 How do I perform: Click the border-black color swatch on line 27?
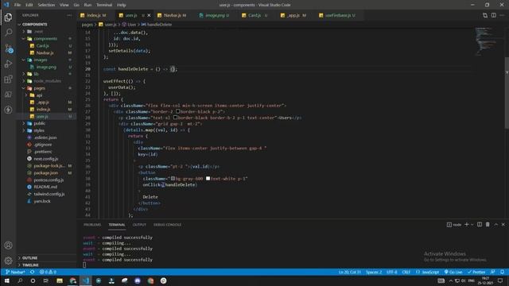click(177, 111)
